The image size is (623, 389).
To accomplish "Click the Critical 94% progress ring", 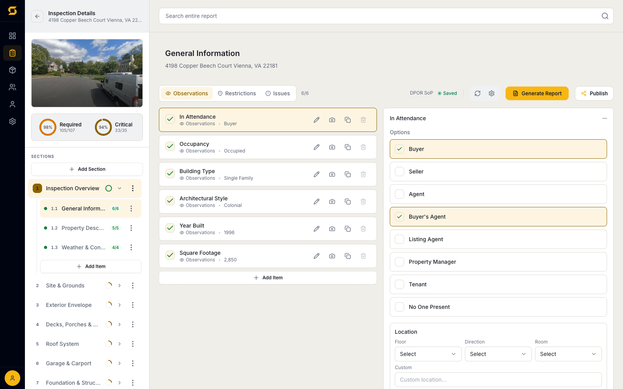I will [103, 127].
